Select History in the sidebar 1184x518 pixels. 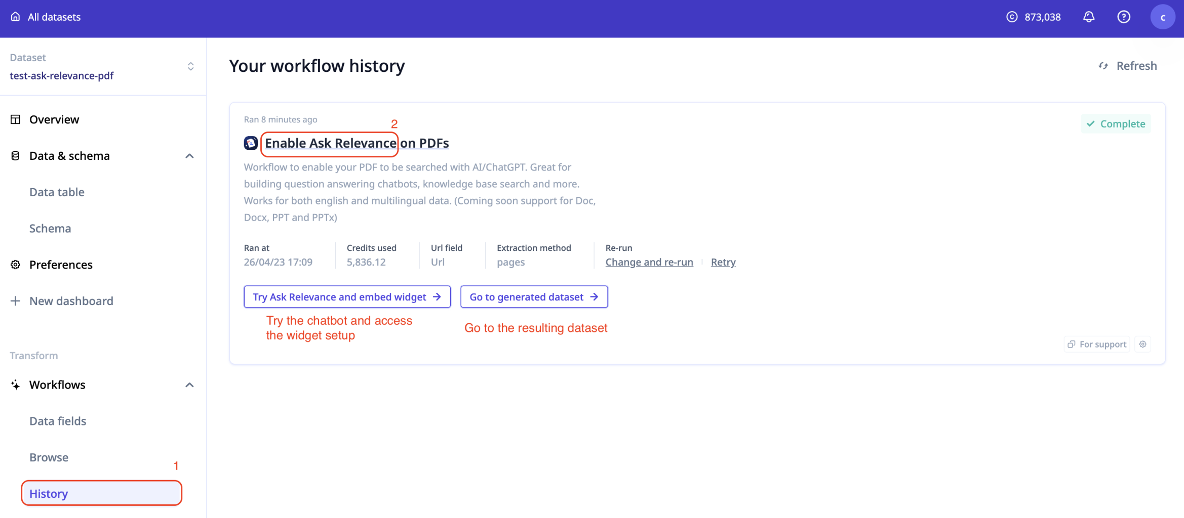[101, 493]
